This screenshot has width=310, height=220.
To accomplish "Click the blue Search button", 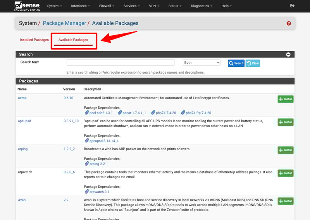I will pos(236,63).
